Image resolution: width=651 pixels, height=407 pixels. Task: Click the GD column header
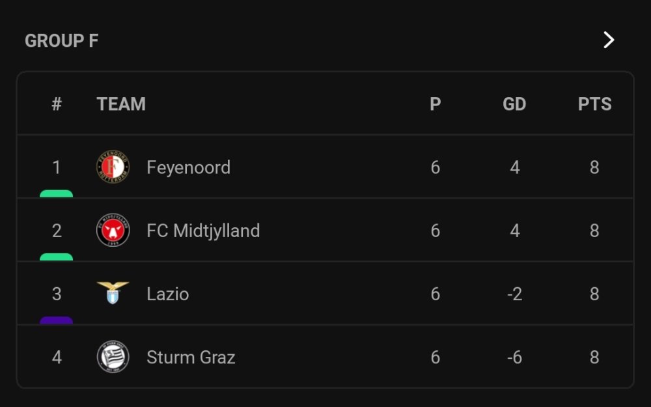click(514, 104)
